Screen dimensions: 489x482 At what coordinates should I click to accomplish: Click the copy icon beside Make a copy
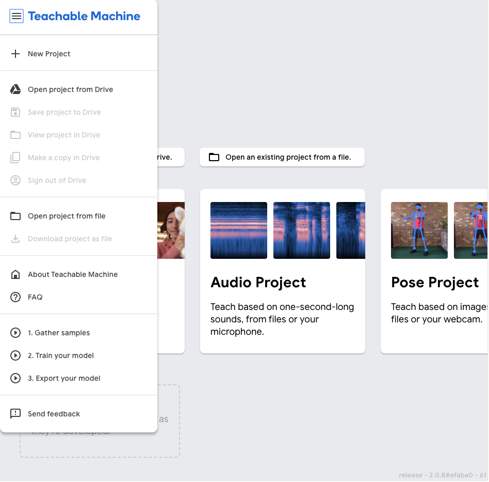click(15, 158)
